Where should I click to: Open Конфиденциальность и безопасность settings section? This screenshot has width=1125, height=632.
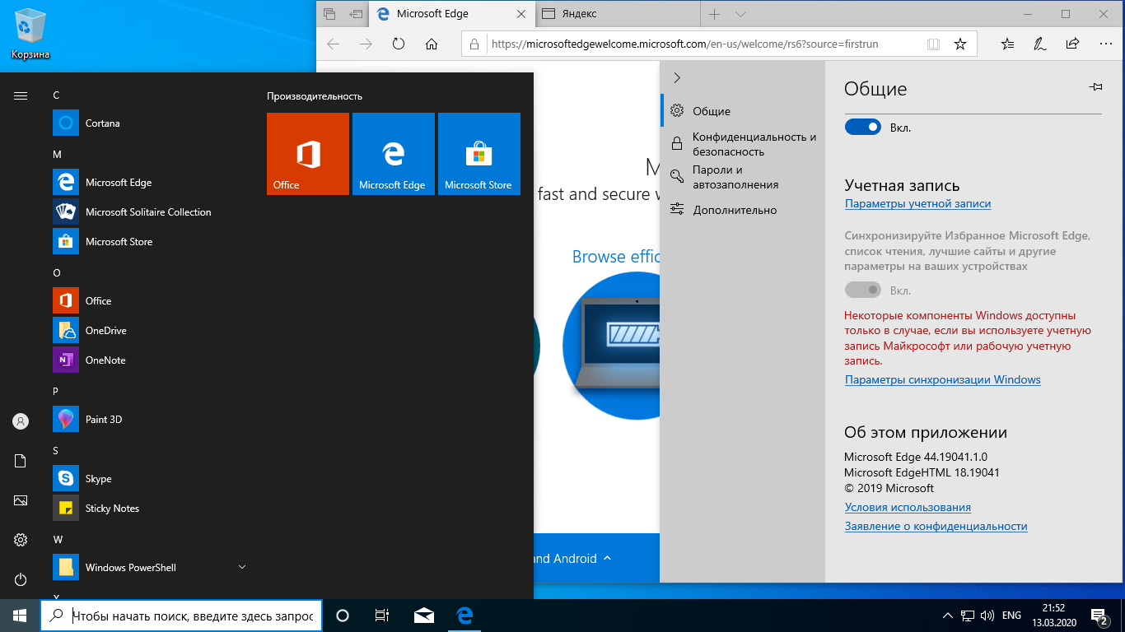click(743, 144)
